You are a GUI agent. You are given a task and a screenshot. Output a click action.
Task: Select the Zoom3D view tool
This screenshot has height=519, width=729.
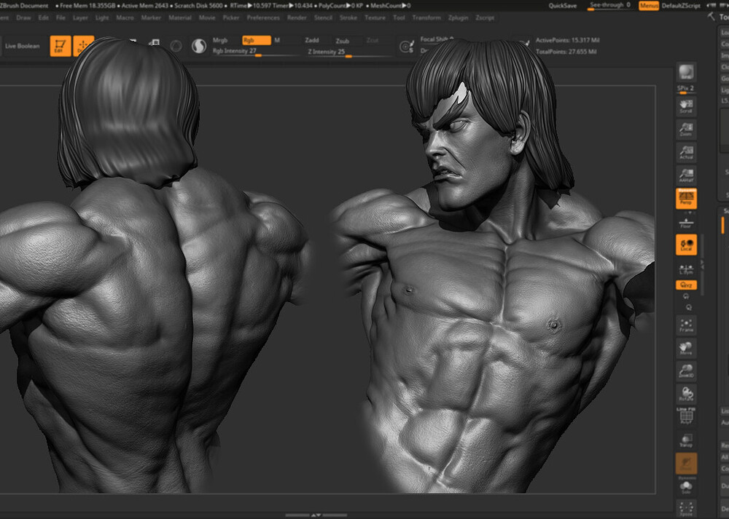(x=686, y=371)
